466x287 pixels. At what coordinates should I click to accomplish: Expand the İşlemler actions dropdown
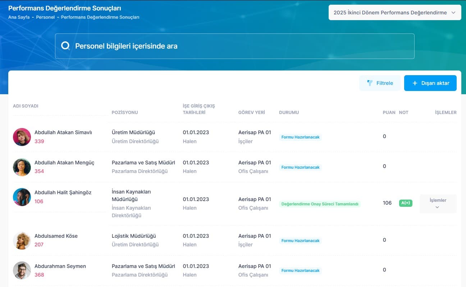[x=437, y=203]
